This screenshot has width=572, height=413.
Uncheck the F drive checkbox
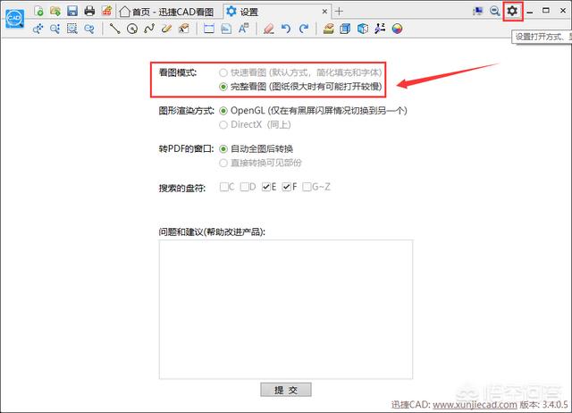pos(286,187)
